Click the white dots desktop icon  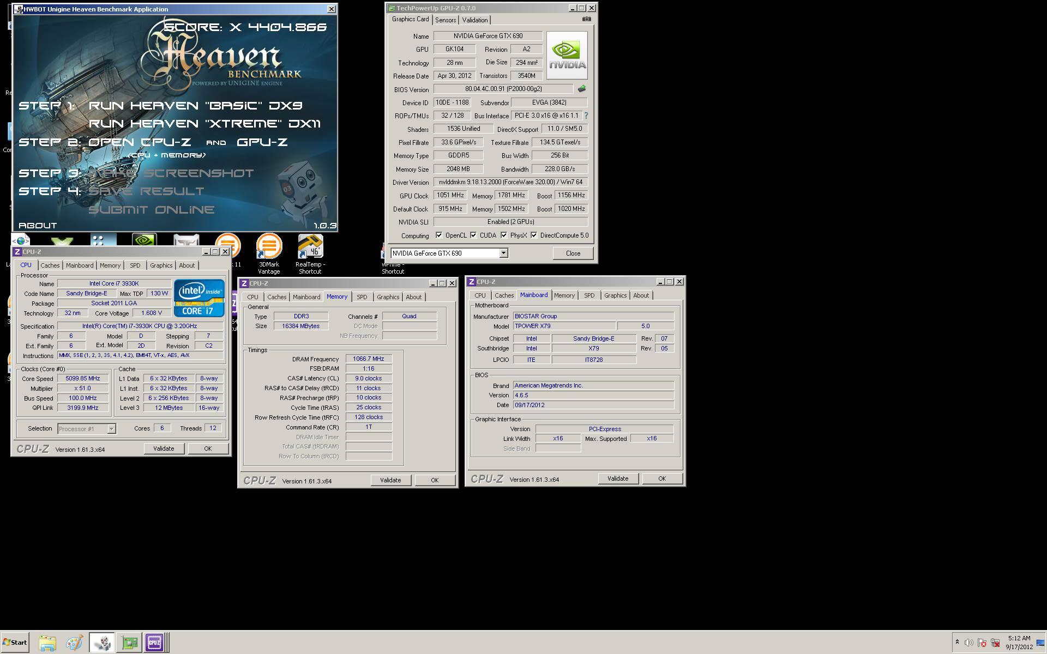[x=103, y=240]
